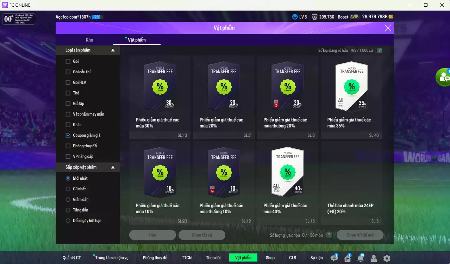Select the 10% coupon card with SL:23
This screenshot has height=264, width=450.
[x=160, y=183]
